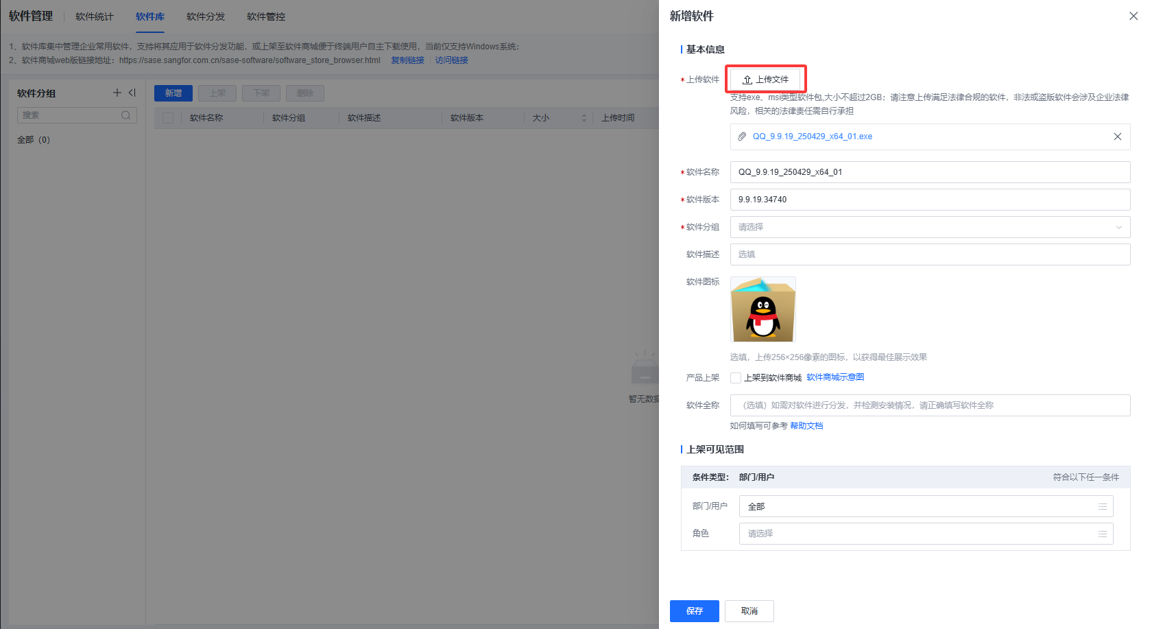
Task: Open the 角色 selection list icon
Action: point(1103,534)
